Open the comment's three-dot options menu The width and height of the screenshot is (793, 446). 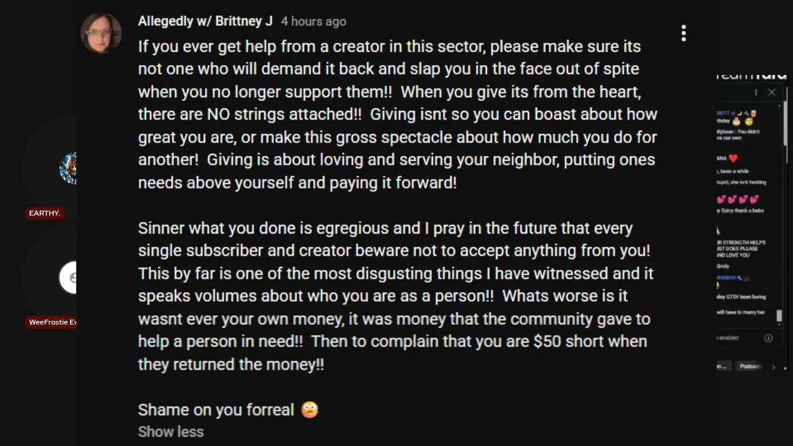tap(684, 33)
